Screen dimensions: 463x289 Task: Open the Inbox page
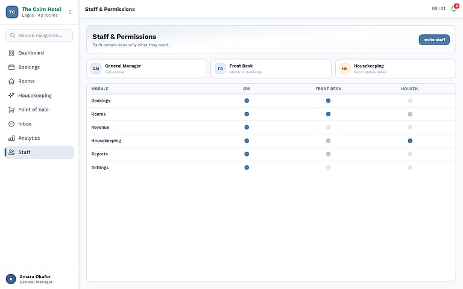pyautogui.click(x=40, y=124)
